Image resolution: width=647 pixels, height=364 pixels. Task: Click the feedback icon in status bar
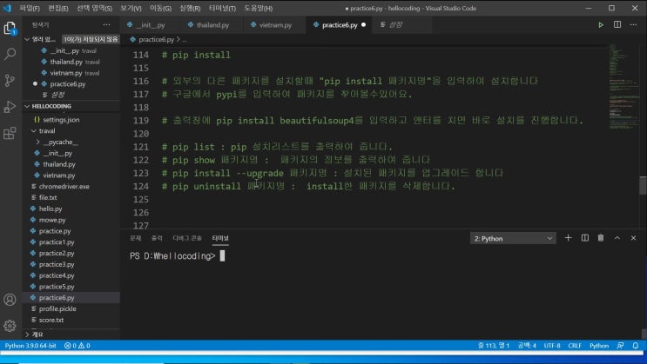tap(621, 346)
